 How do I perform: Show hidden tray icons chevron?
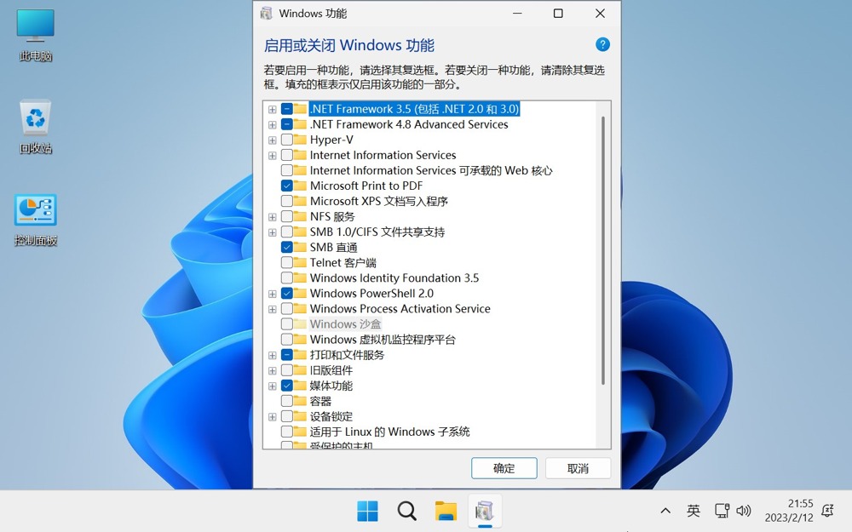(x=665, y=511)
